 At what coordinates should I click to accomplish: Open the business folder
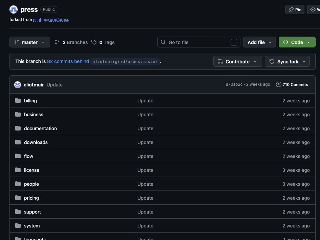tap(34, 115)
